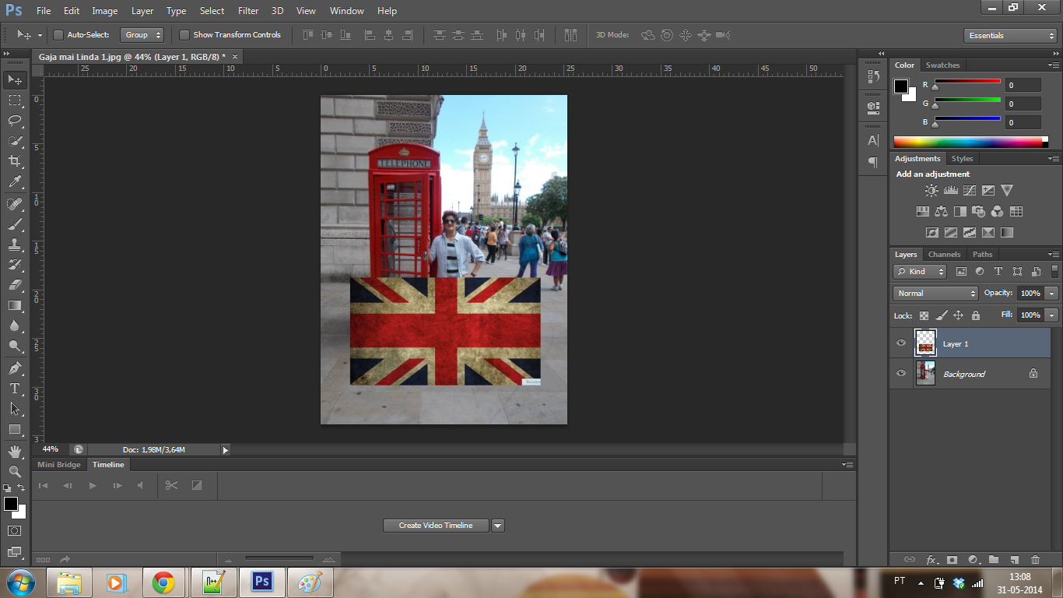This screenshot has width=1063, height=598.
Task: Open the Layers panel flyout menu
Action: [x=1054, y=255]
